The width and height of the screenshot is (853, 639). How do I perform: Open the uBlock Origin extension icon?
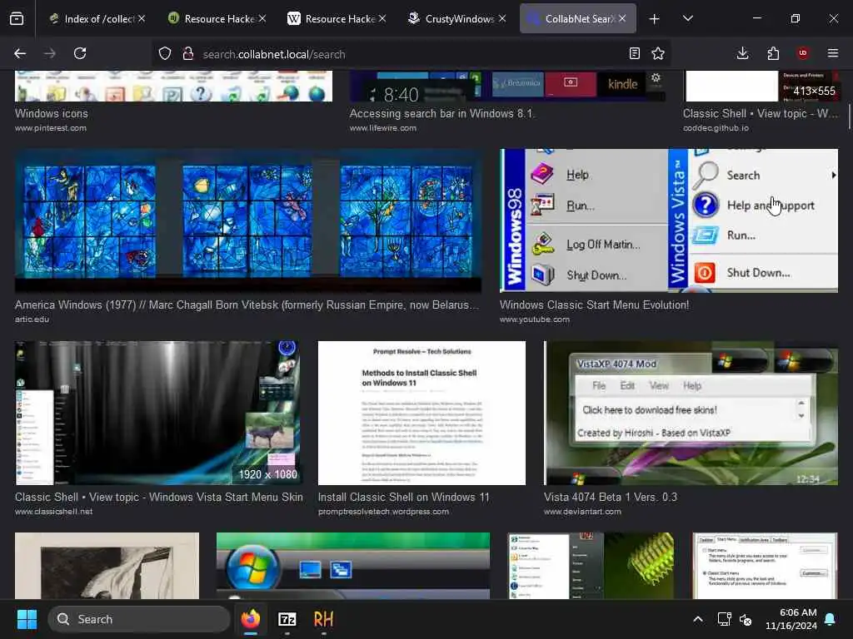point(803,53)
